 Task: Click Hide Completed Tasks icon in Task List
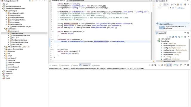point(175,5)
